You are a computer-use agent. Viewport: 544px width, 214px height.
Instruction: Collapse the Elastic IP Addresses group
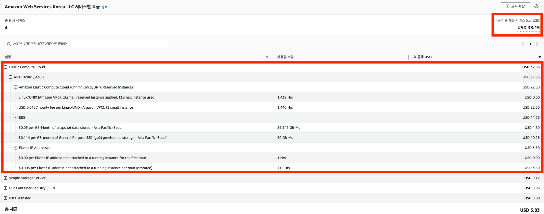pos(16,148)
